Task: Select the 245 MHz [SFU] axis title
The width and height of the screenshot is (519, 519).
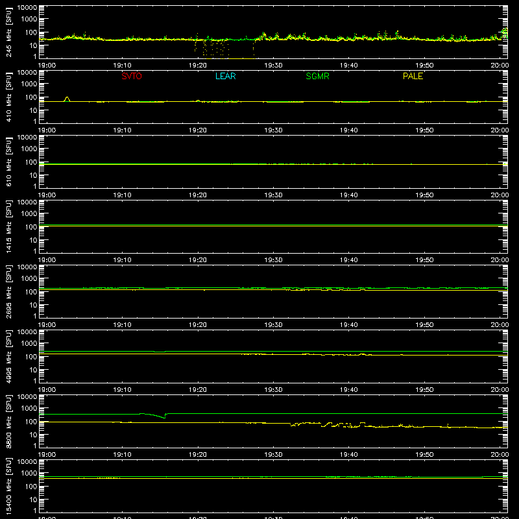Action: coord(9,32)
